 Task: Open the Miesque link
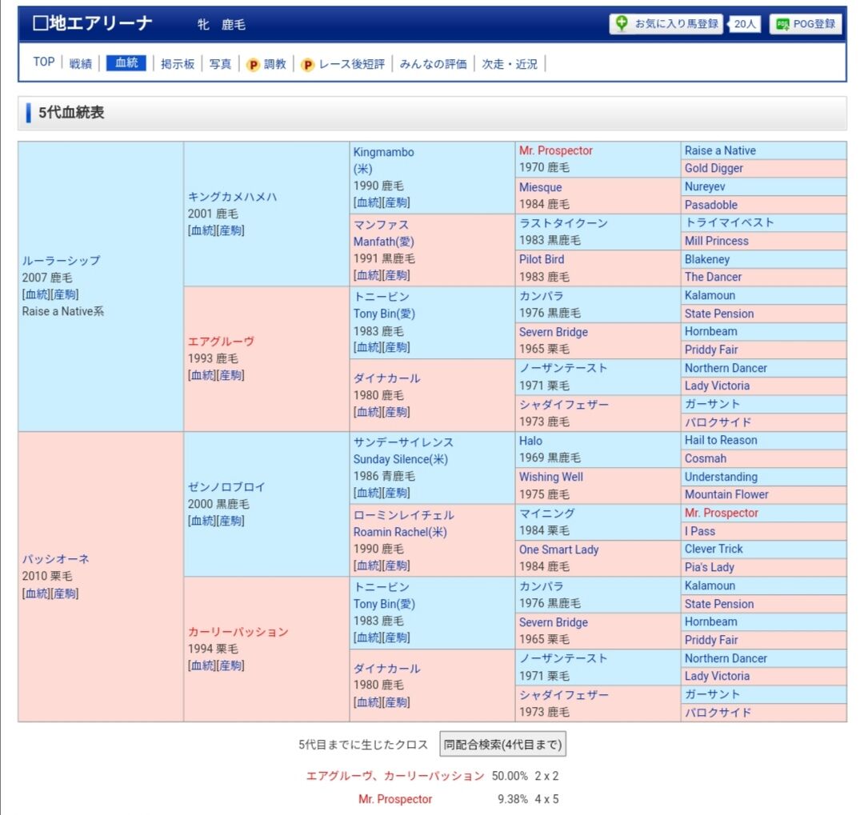(x=541, y=187)
